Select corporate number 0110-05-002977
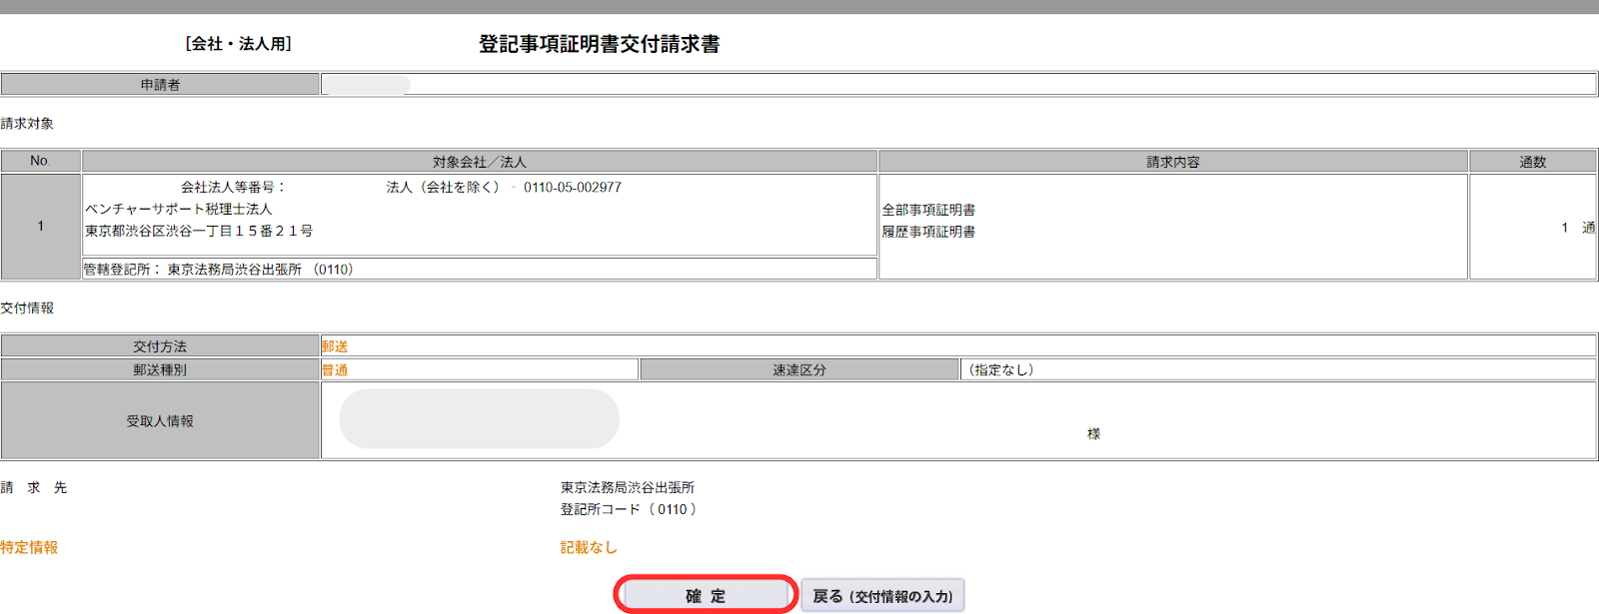 [572, 188]
